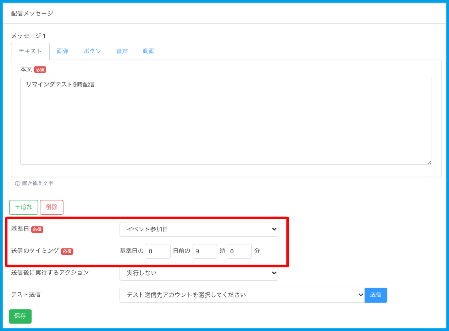Image resolution: width=449 pixels, height=331 pixels.
Task: Switch to the 音声 tab
Action: 122,51
